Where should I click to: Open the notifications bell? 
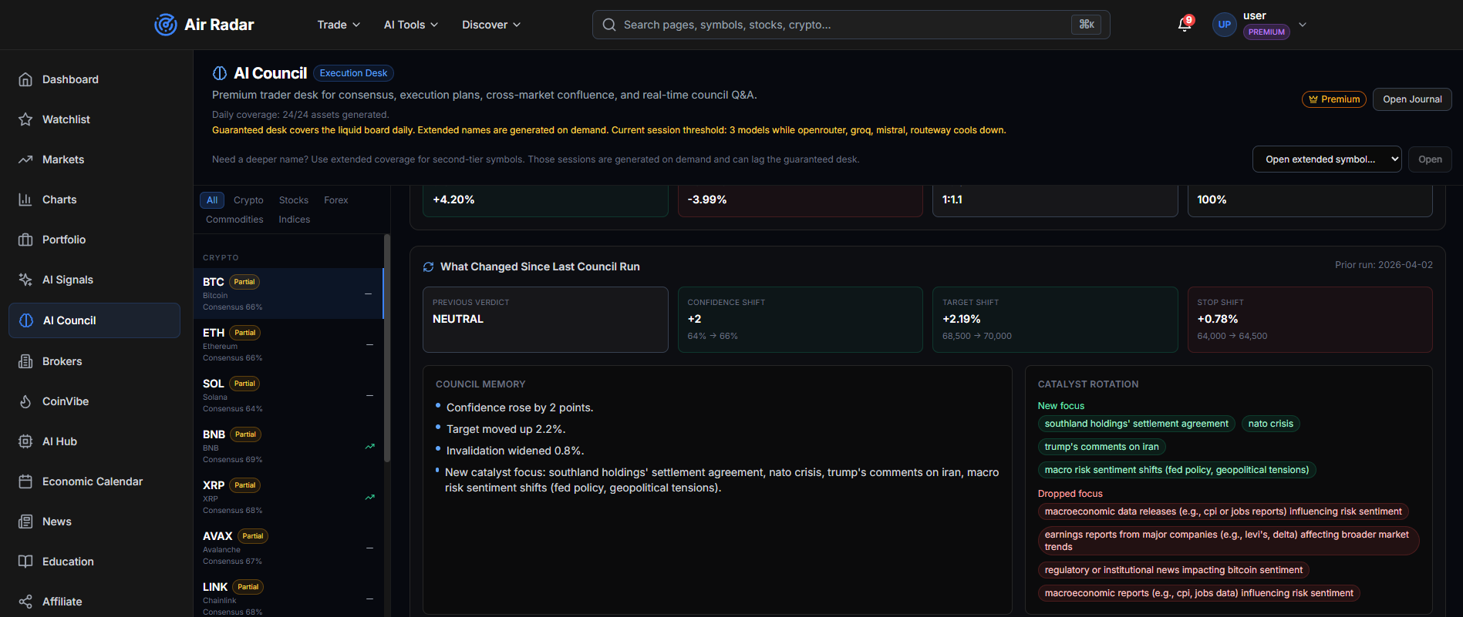tap(1185, 25)
